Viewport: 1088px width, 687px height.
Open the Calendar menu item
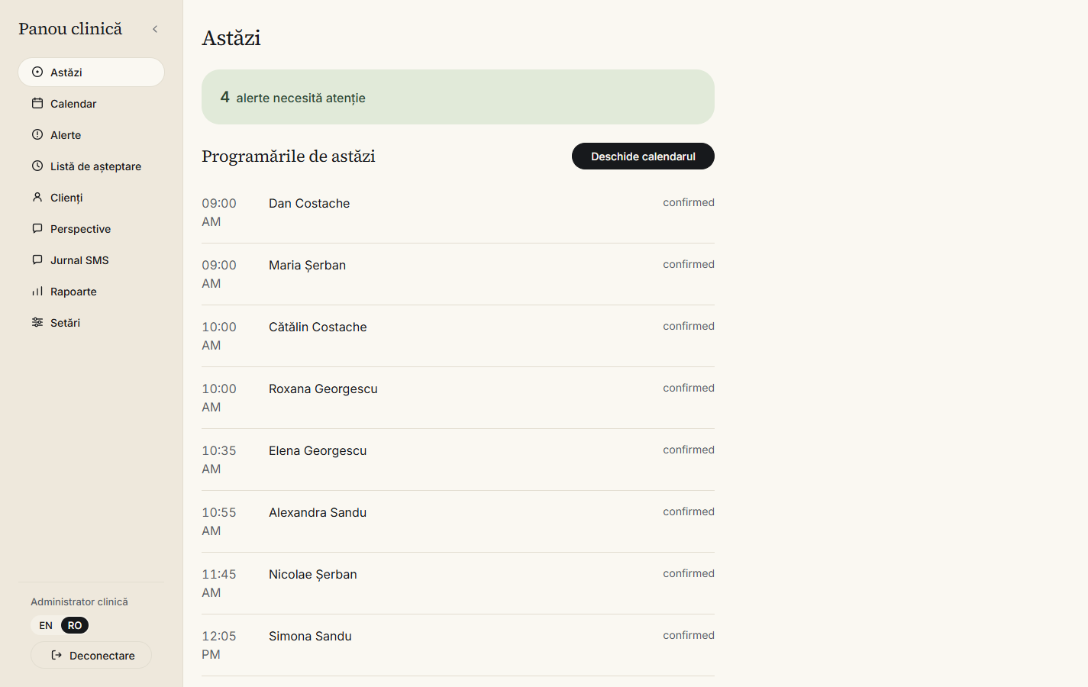[x=91, y=104]
